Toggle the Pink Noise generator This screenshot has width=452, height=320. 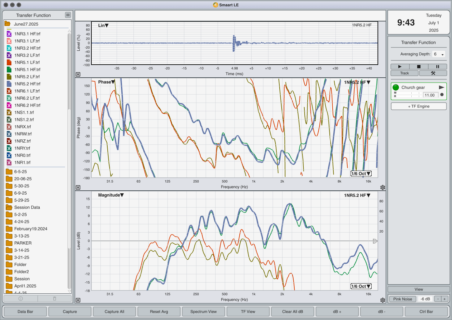click(403, 299)
